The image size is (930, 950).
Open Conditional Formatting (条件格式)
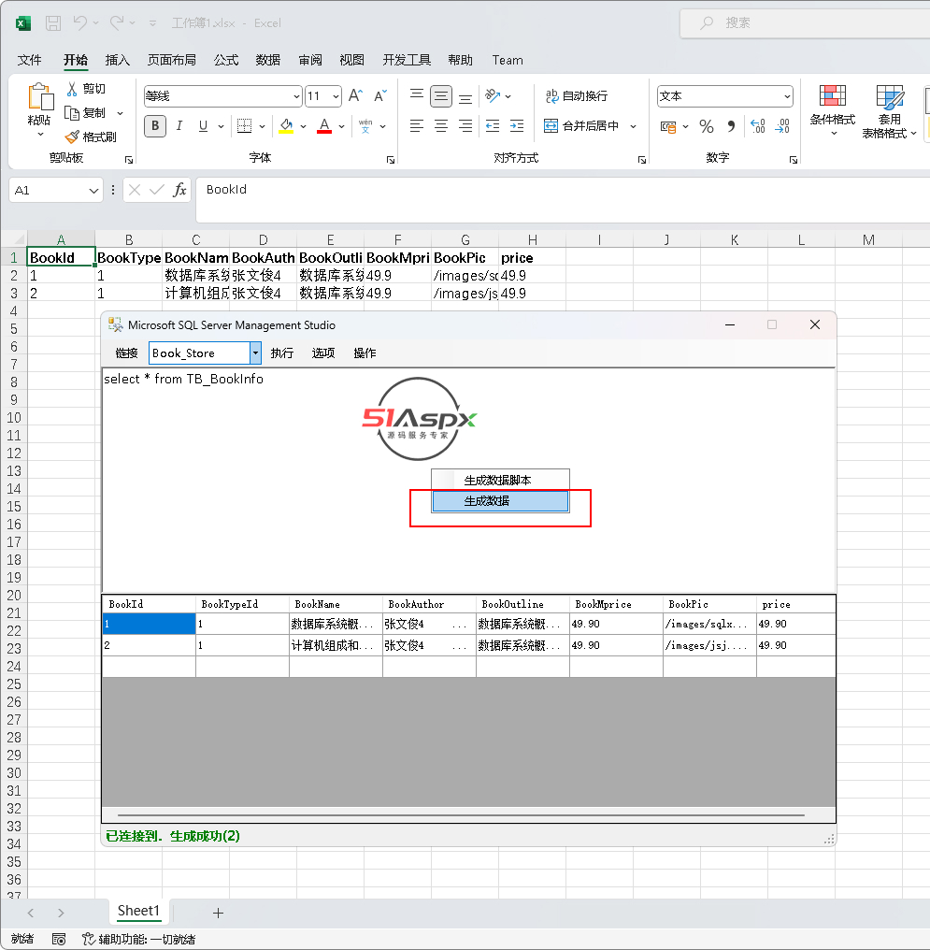click(833, 111)
